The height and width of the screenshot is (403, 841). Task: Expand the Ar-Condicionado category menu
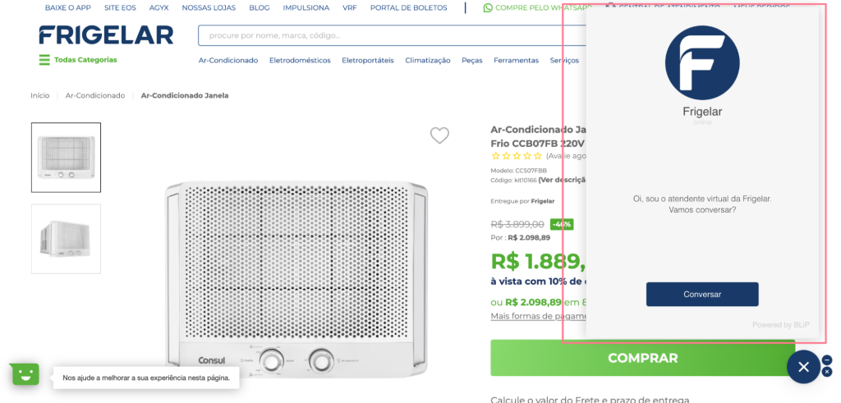pyautogui.click(x=228, y=60)
